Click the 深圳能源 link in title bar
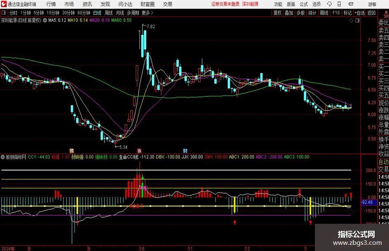Viewport: 389px width, 251px height. (250, 4)
